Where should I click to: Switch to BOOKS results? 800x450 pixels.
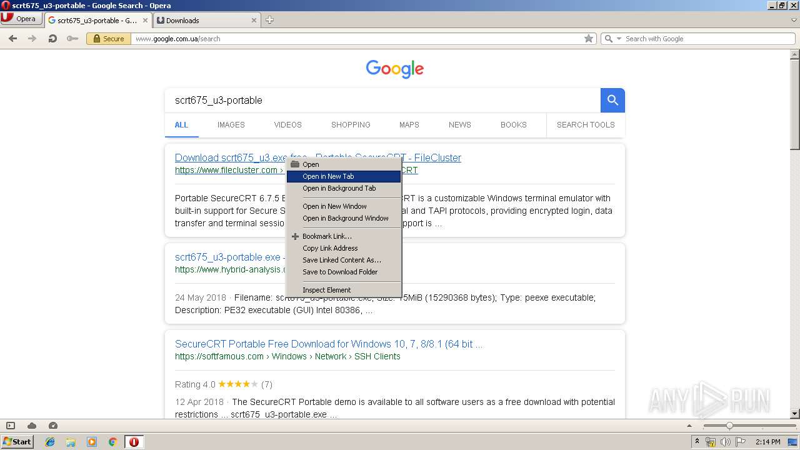tap(514, 124)
